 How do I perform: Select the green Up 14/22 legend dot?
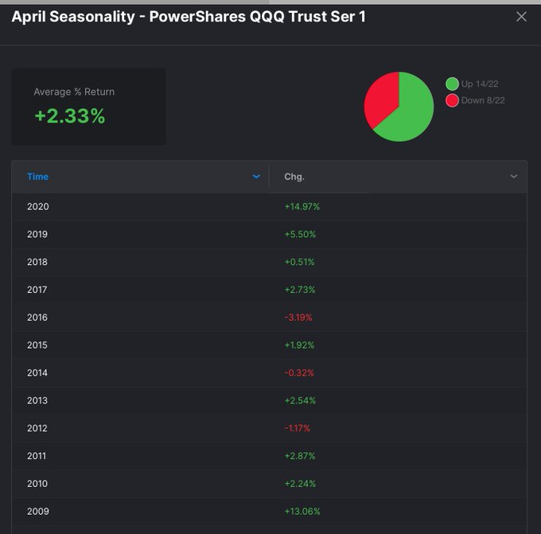452,84
